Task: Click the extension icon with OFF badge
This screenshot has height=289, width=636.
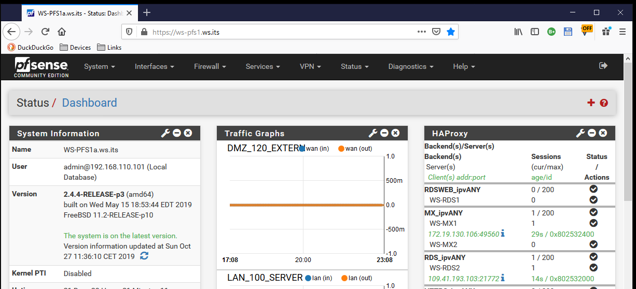Action: coord(586,31)
